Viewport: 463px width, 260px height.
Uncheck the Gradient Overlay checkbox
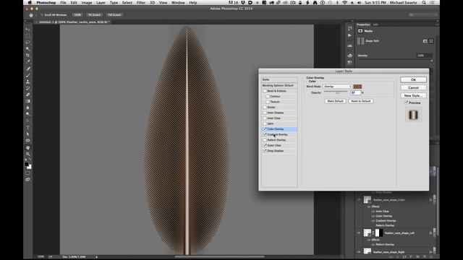tap(265, 134)
